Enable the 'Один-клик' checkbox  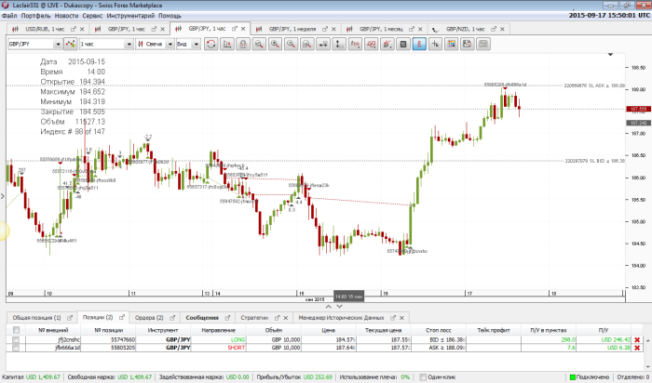click(423, 376)
